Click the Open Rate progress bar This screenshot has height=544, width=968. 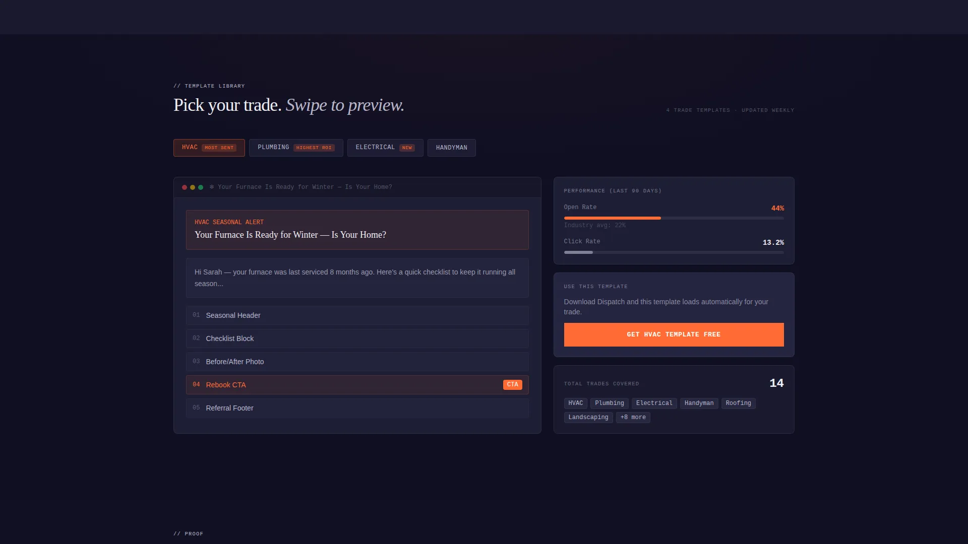click(x=674, y=218)
